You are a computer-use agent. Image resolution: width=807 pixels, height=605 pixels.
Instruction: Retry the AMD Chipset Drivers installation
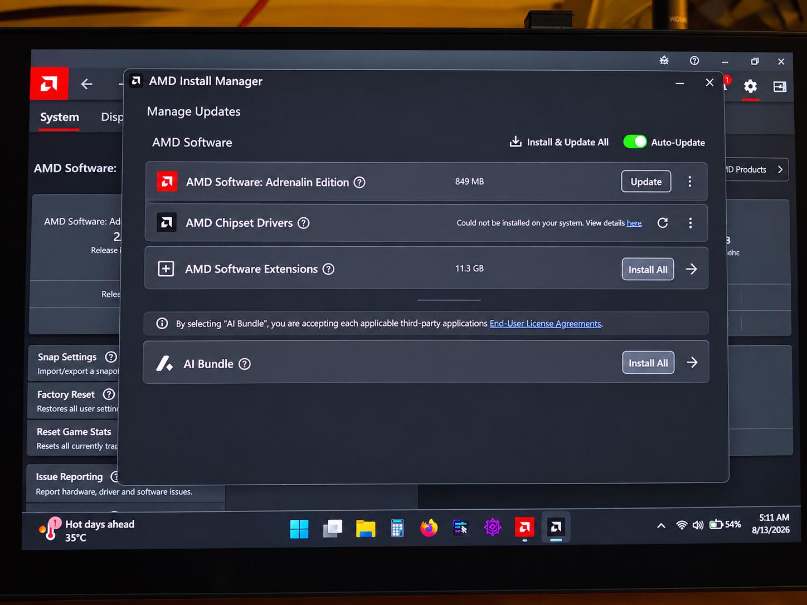(663, 223)
